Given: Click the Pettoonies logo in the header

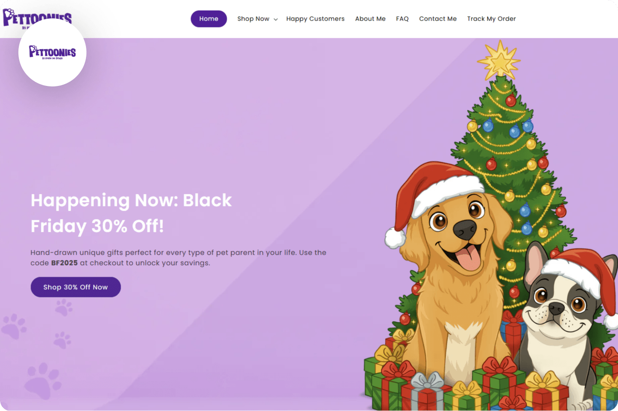Looking at the screenshot, I should [x=37, y=17].
